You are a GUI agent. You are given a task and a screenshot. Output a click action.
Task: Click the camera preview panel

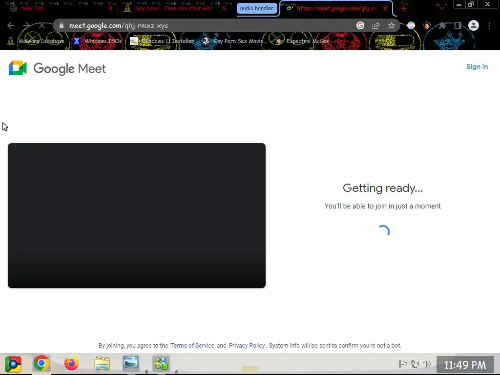pos(137,215)
